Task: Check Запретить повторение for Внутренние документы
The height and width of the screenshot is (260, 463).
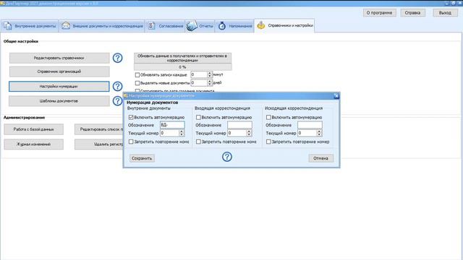Action: point(131,142)
